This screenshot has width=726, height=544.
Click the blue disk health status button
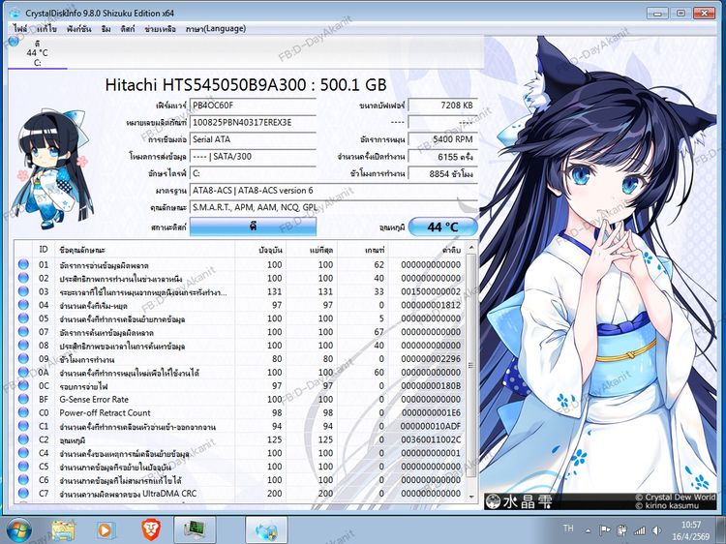pyautogui.click(x=253, y=227)
